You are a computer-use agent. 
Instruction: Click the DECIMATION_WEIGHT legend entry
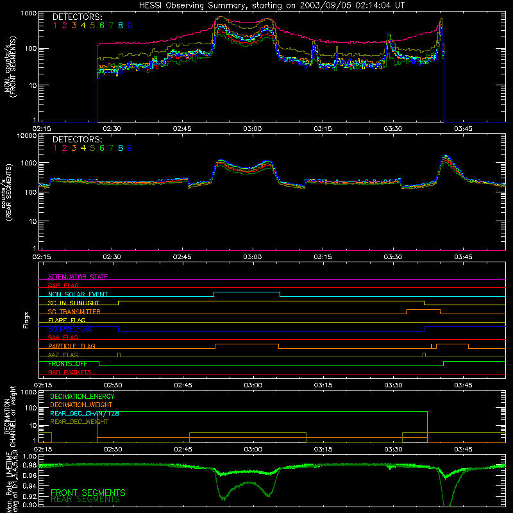point(81,405)
